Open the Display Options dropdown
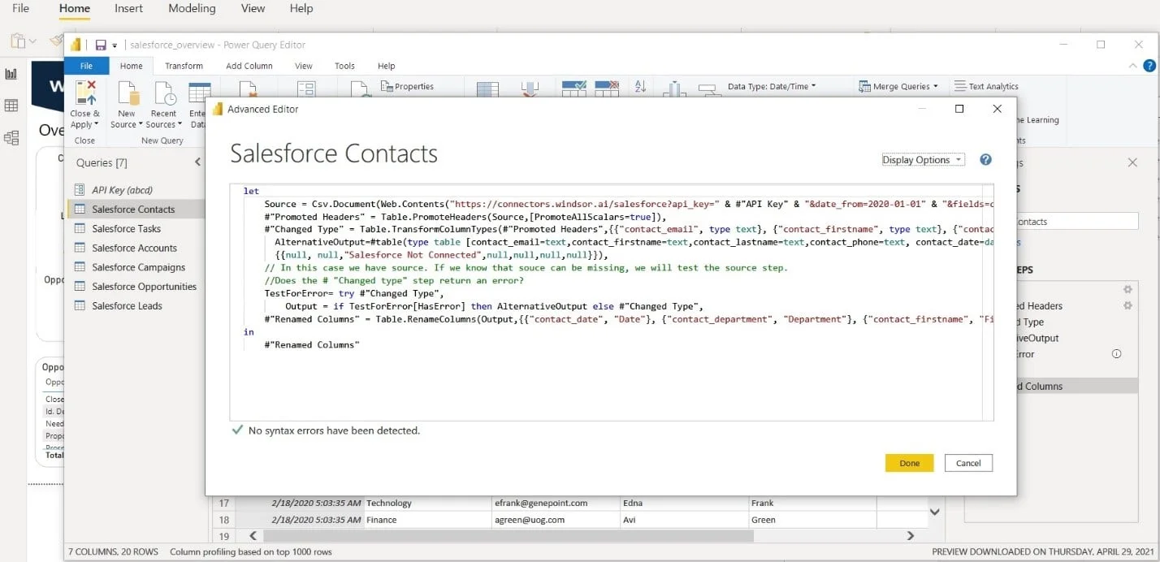Viewport: 1160px width, 562px height. [x=923, y=160]
